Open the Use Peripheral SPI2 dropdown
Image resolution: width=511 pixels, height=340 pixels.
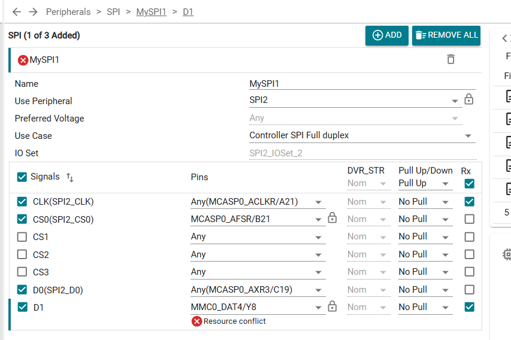pyautogui.click(x=356, y=101)
